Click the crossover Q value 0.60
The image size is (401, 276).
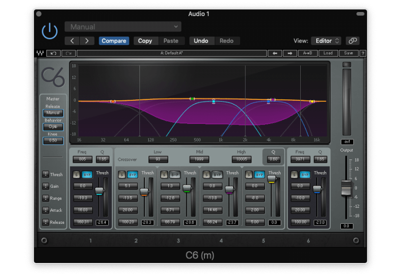point(273,159)
